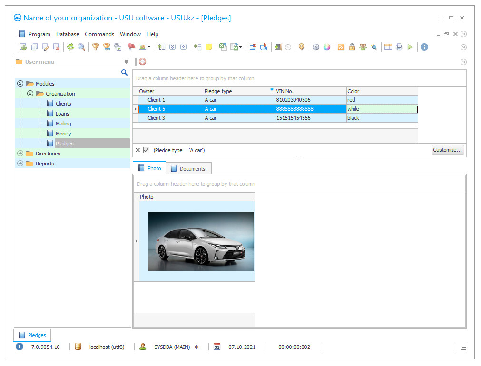Click the padlock icon in toolbar

point(352,47)
